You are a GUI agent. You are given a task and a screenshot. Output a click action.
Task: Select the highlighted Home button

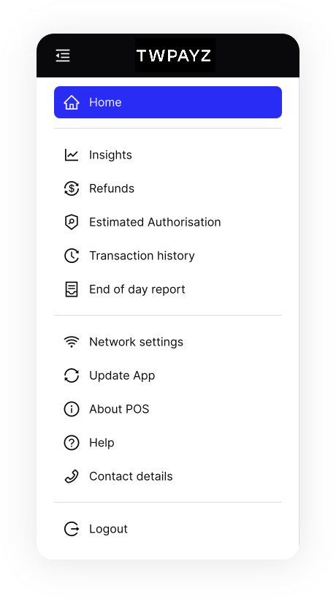point(168,102)
